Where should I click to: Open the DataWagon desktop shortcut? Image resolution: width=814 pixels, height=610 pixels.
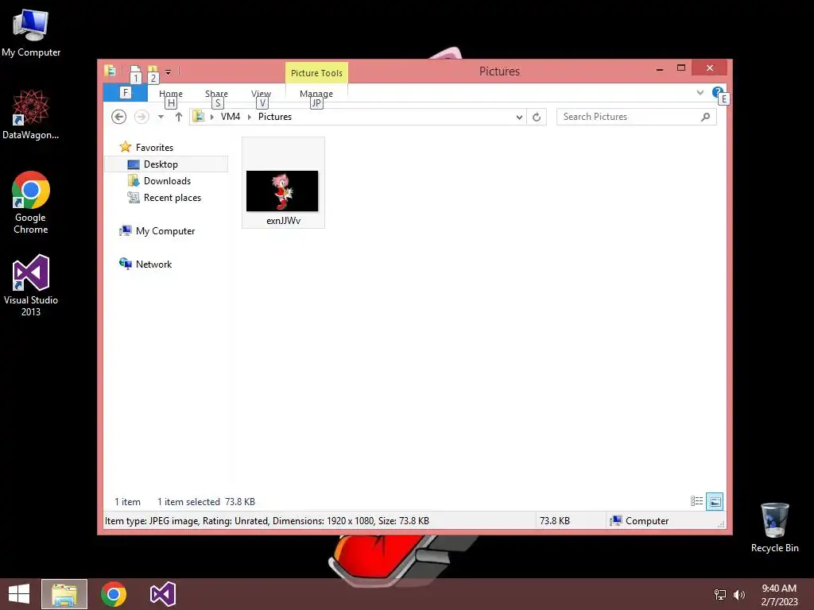(x=31, y=114)
